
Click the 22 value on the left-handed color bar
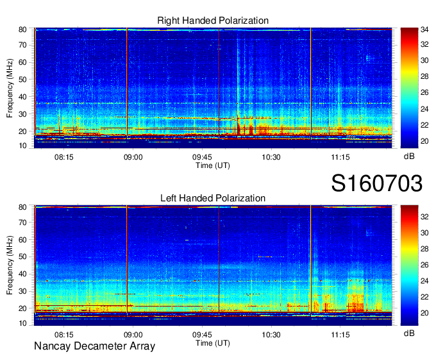pyautogui.click(x=424, y=297)
